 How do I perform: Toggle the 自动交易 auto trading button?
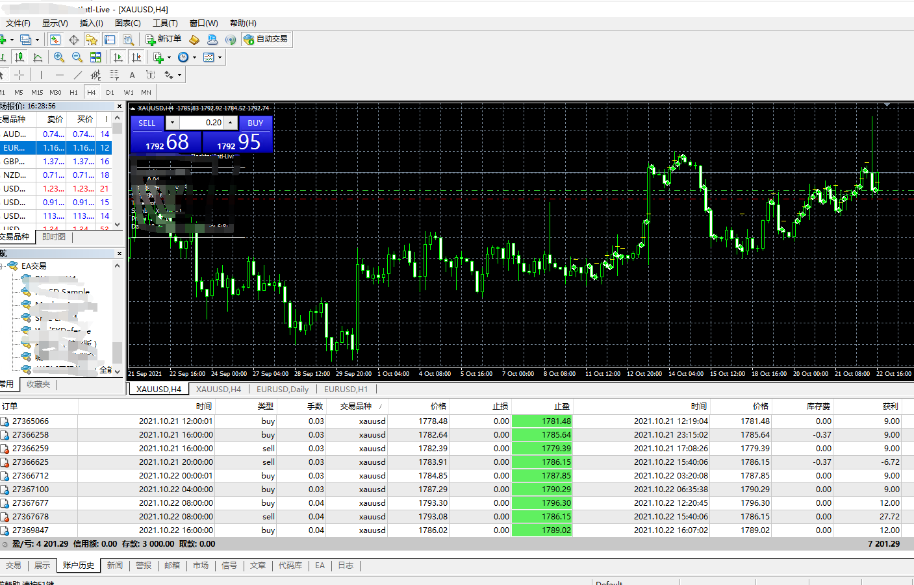[x=266, y=39]
